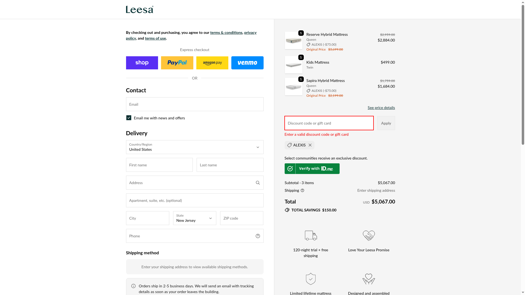
Task: Check out with Venmo
Action: [247, 63]
